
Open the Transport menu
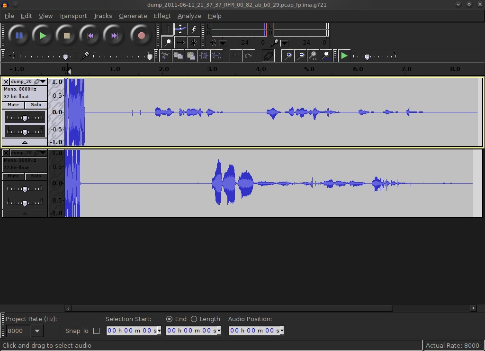point(72,16)
